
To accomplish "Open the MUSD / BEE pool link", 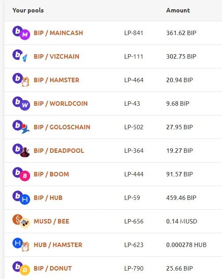I will pos(51,221).
